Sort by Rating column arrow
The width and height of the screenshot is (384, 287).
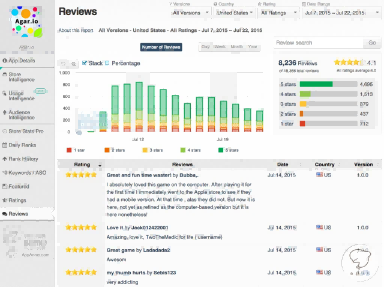click(100, 166)
